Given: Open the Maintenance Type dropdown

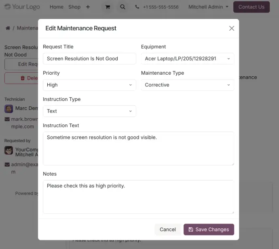Looking at the screenshot, I should (x=188, y=85).
